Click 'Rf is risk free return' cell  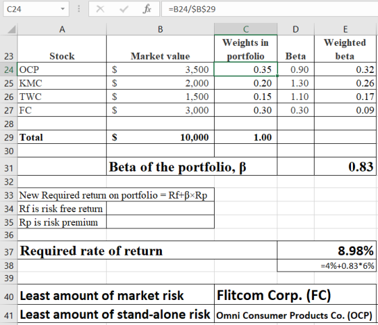point(62,209)
